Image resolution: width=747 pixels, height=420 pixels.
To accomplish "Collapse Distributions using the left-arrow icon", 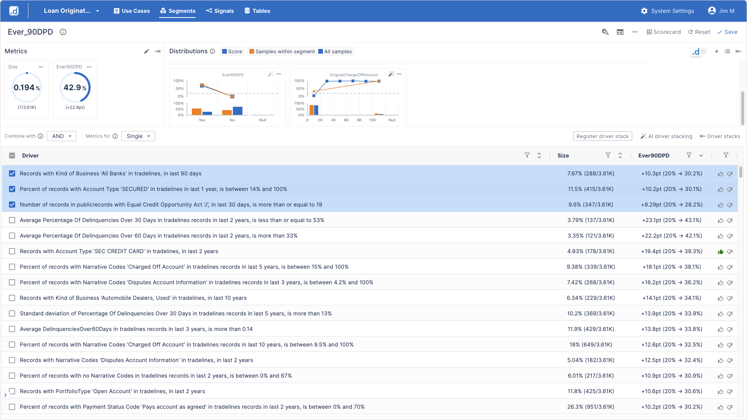I will click(x=739, y=51).
